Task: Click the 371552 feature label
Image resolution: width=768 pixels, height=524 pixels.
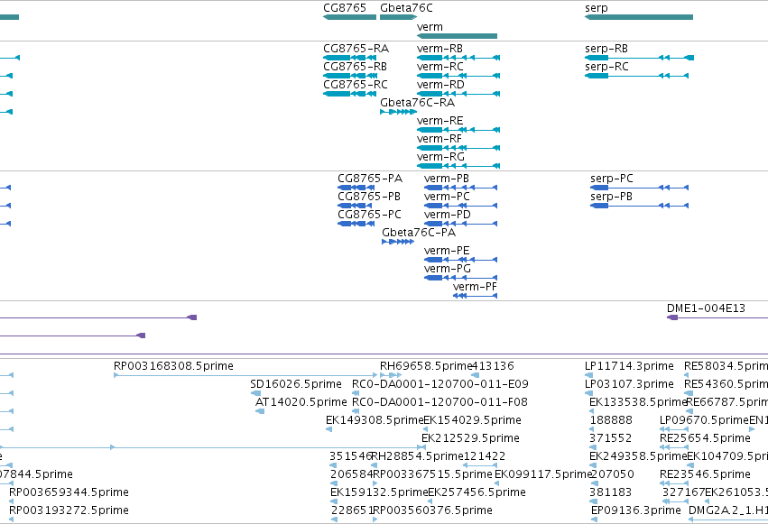Action: (611, 439)
